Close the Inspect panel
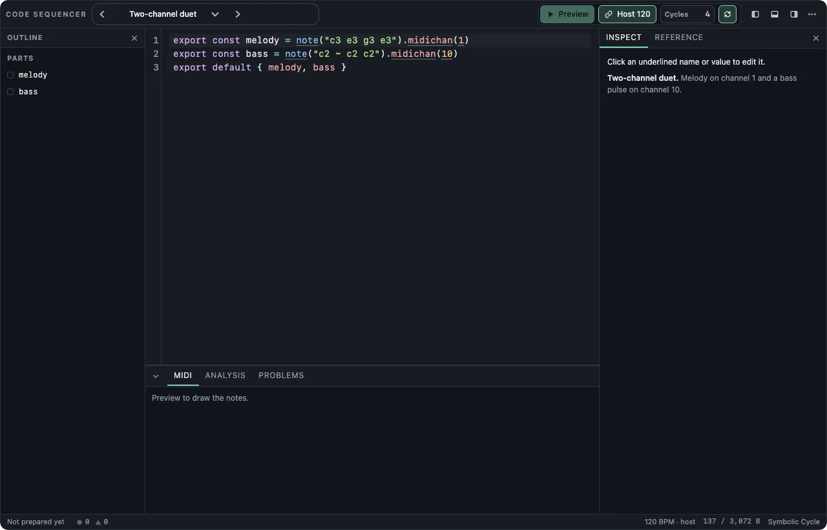The width and height of the screenshot is (827, 530). point(816,38)
